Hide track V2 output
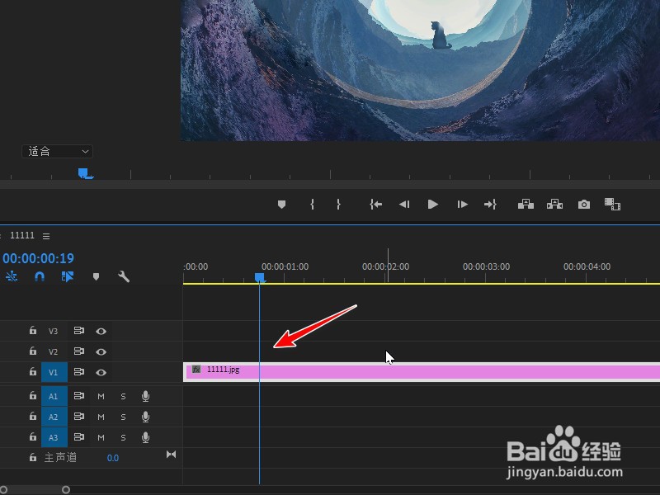 (x=101, y=352)
